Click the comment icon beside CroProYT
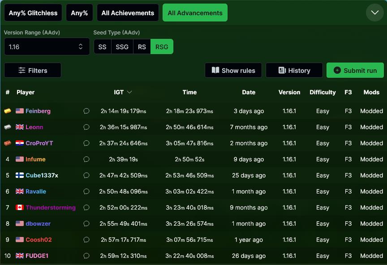This screenshot has width=387, height=265. coord(86,143)
